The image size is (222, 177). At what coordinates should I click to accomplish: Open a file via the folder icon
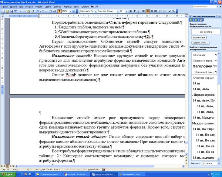pyautogui.click(x=8, y=11)
